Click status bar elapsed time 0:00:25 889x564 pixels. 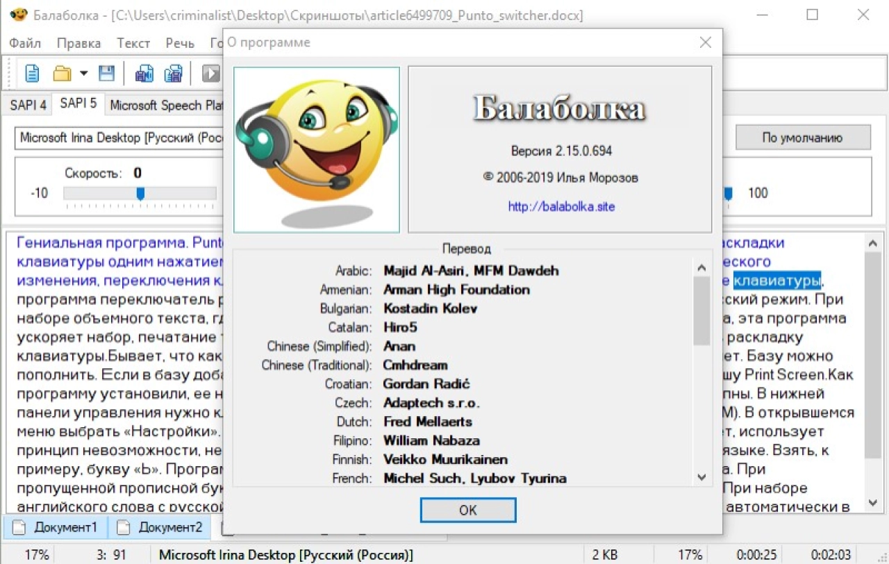[756, 555]
